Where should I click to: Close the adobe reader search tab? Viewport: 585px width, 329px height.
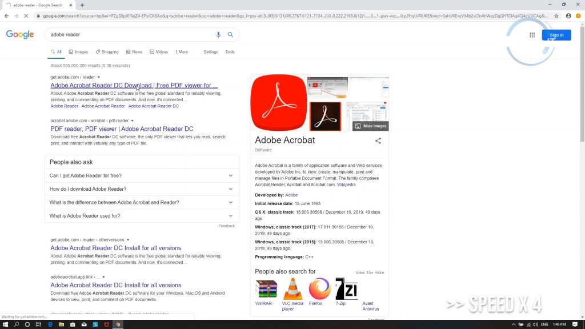70,5
